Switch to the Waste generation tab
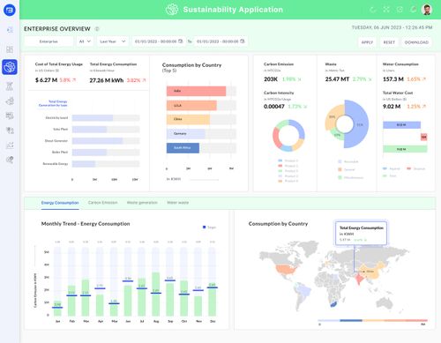The height and width of the screenshot is (343, 441). (x=142, y=203)
